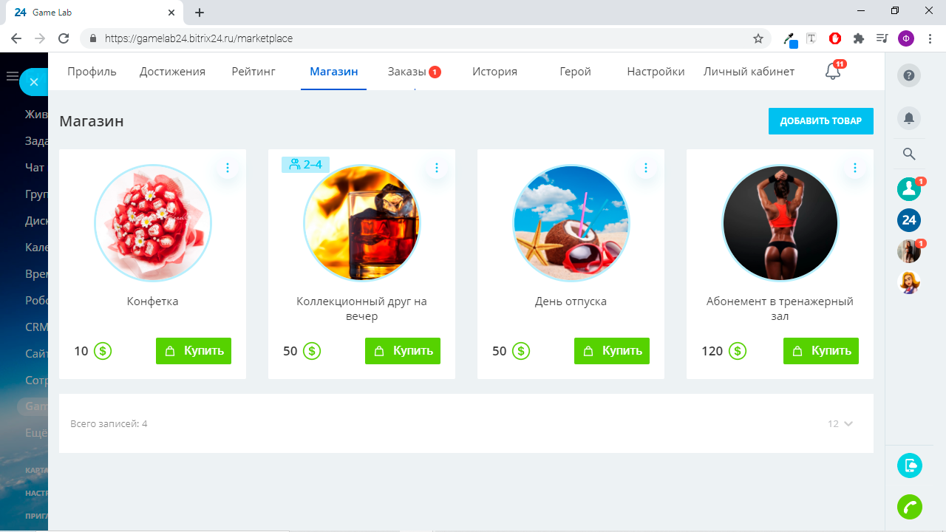This screenshot has height=532, width=946.
Task: Select the Магазин tab
Action: (x=334, y=72)
